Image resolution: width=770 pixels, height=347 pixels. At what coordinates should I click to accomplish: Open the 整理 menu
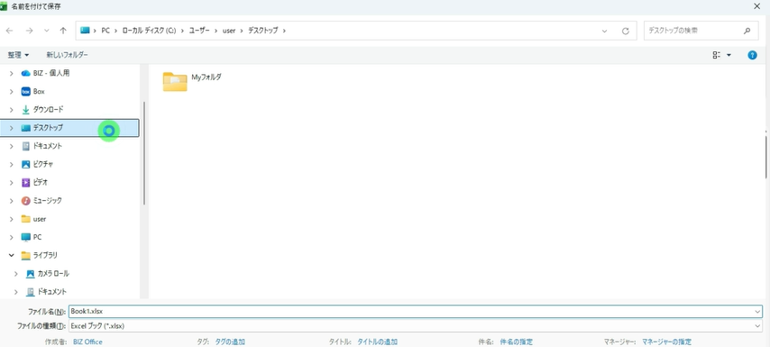click(x=18, y=55)
